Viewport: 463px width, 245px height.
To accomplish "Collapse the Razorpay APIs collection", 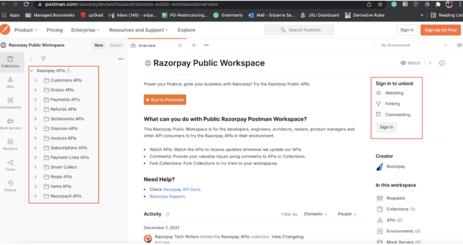I will pyautogui.click(x=32, y=71).
